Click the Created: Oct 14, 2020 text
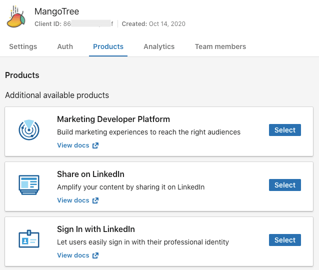Image resolution: width=319 pixels, height=270 pixels. point(153,24)
